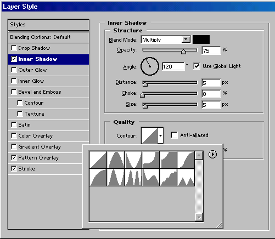
Task: Click the angle dial control
Action: (x=150, y=66)
